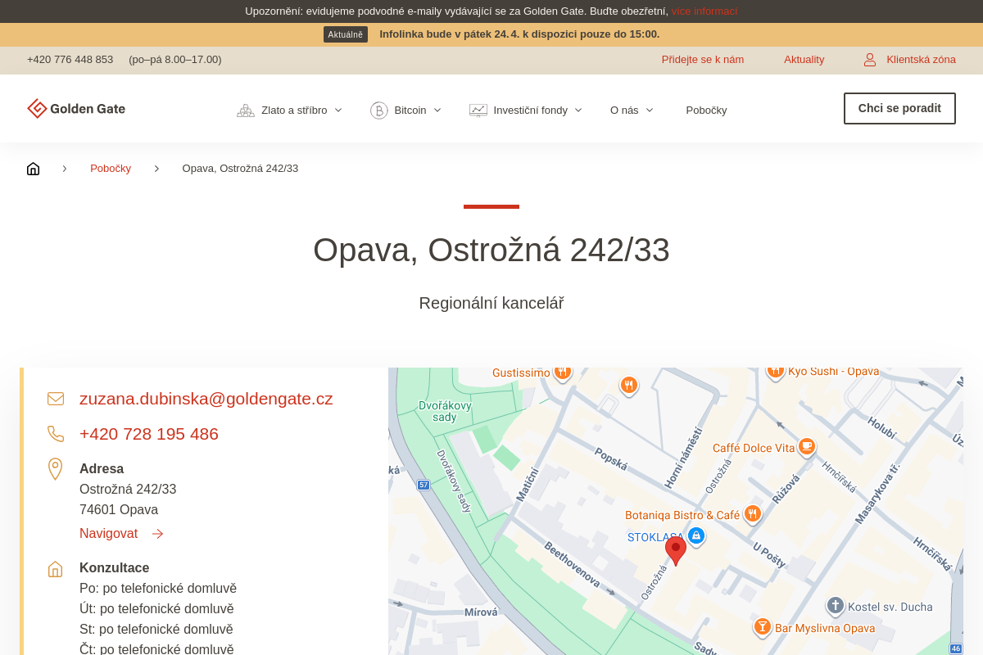Image resolution: width=983 pixels, height=655 pixels.
Task: Click Opava, Ostrožná 242/33 breadcrumb text
Action: 240,169
